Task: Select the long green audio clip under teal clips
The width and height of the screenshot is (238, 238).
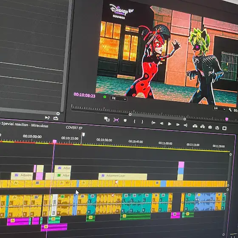Action: 136,217
